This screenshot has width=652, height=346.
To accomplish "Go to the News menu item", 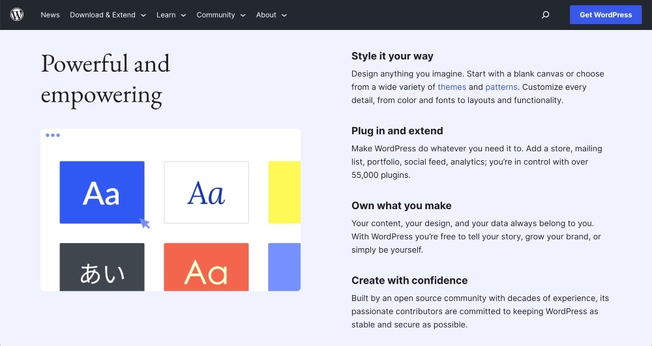I will pos(50,15).
